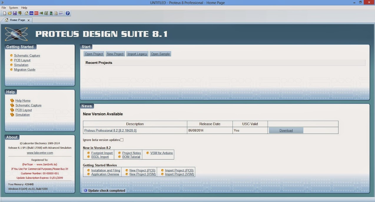Open the File menu
This screenshot has height=202, width=375.
click(x=4, y=8)
